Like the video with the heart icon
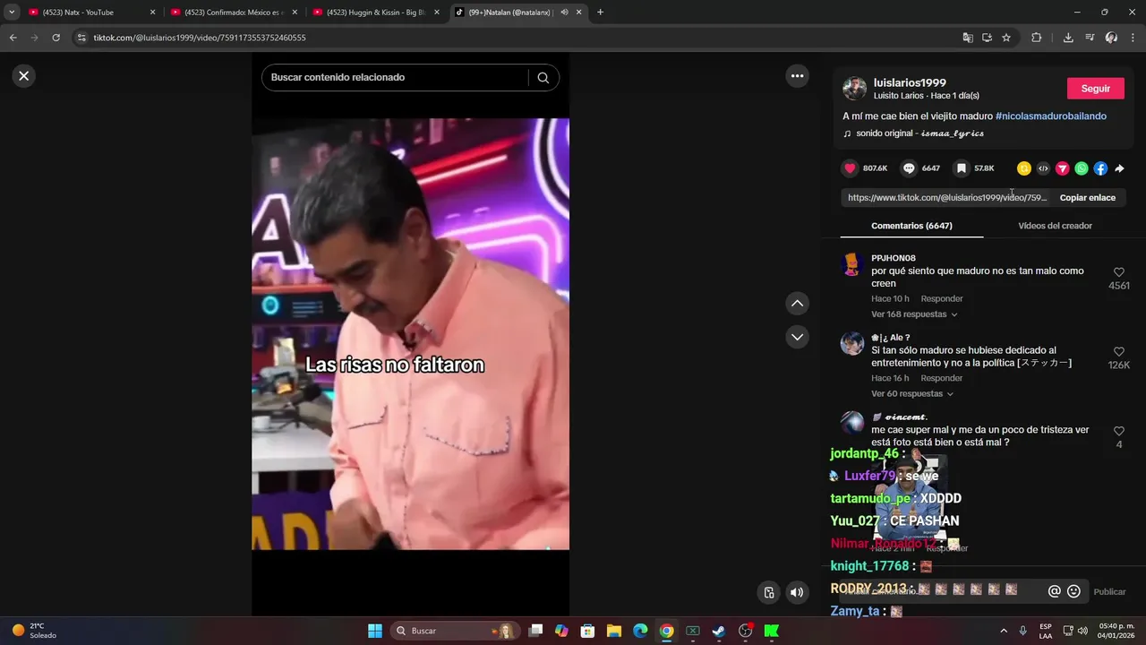 [x=850, y=168]
